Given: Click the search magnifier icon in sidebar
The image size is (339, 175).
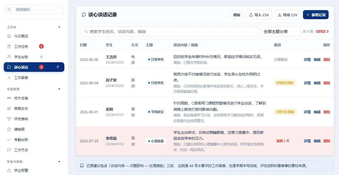Looking at the screenshot, I should tap(9, 9).
